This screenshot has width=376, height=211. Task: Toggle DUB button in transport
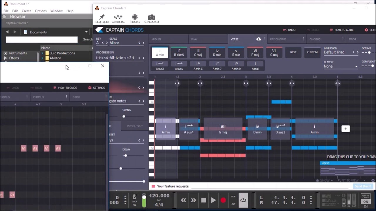coord(233,197)
